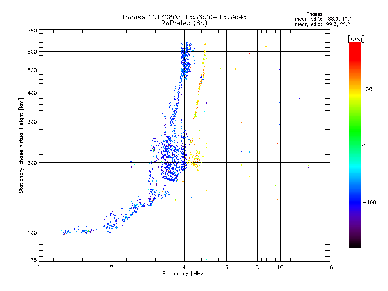
Task: Click the 'mean, sd,O: -88.9, 19.4' line
Action: 323,19
